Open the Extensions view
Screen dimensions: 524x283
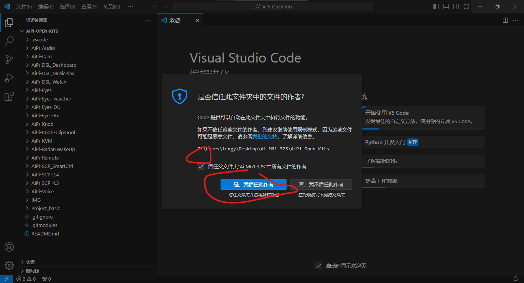click(x=9, y=96)
